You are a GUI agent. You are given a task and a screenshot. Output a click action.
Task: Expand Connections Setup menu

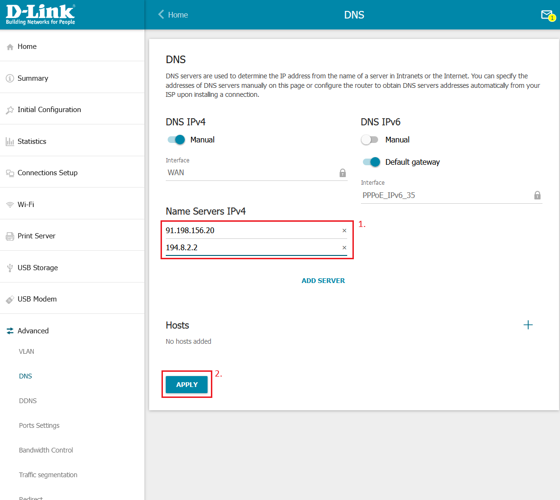47,173
